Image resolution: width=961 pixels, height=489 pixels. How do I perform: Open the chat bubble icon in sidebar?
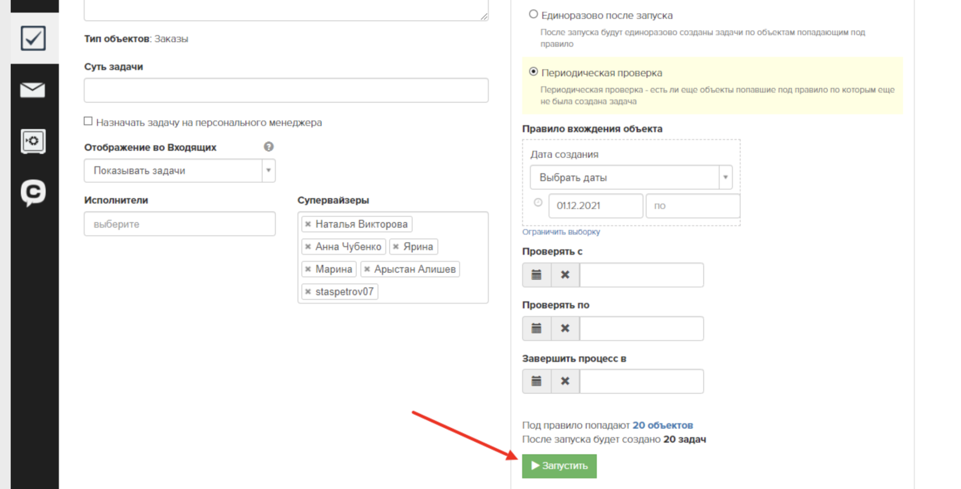click(33, 193)
